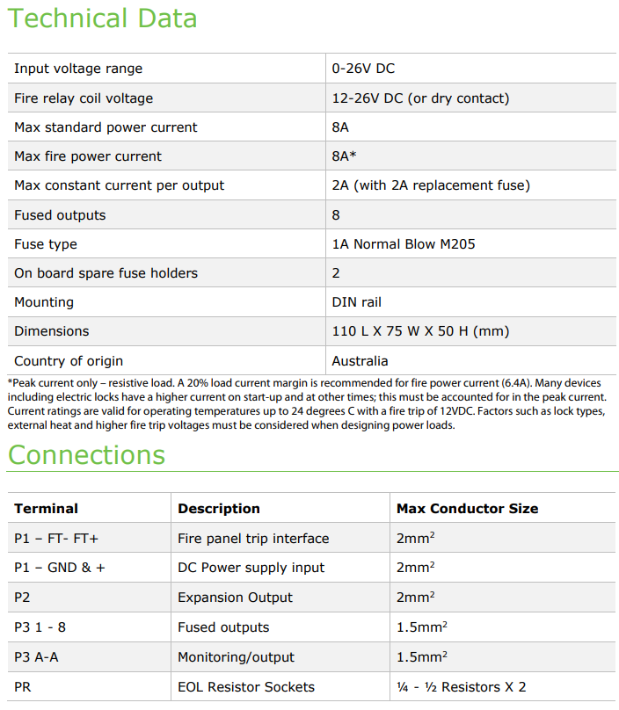Select the dimensions value 110 L X 75 W
This screenshot has height=710, width=619.
click(x=420, y=331)
